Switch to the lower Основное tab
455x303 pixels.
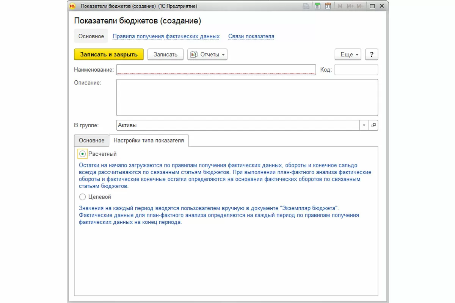click(91, 140)
